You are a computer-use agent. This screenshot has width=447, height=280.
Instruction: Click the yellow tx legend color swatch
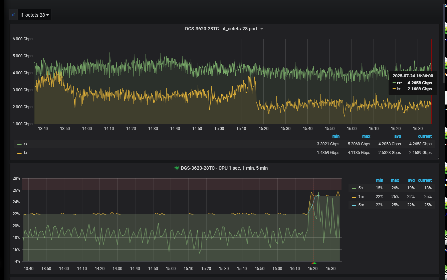[x=19, y=153]
